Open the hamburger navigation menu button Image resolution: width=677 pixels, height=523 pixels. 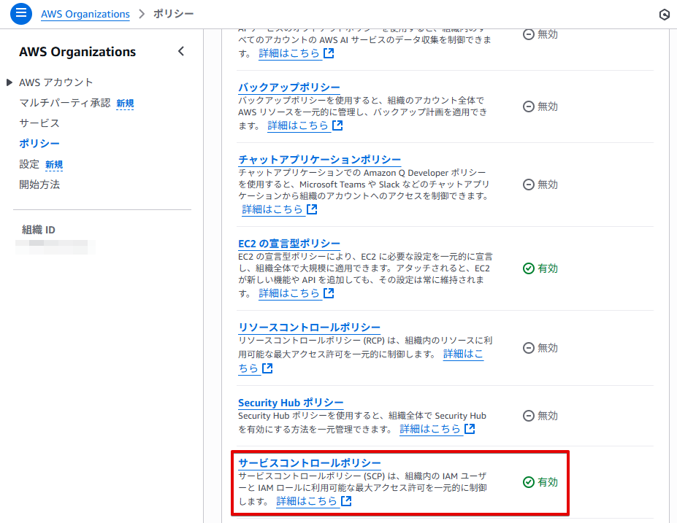20,14
